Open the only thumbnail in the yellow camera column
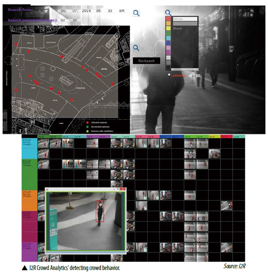Image resolution: width=268 pixels, height=273 pixels. 214,154
